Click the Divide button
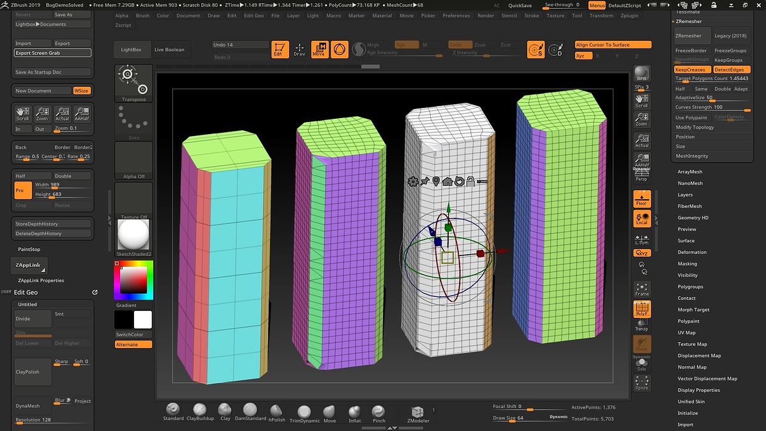Viewport: 766px width, 431px height. [33, 319]
